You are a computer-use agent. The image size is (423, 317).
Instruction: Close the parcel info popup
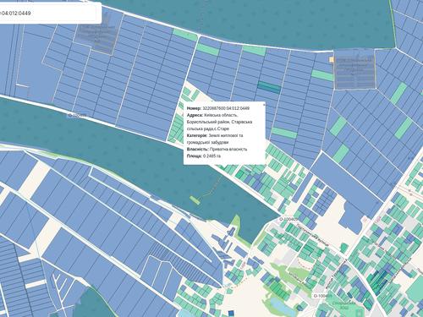pos(264,105)
